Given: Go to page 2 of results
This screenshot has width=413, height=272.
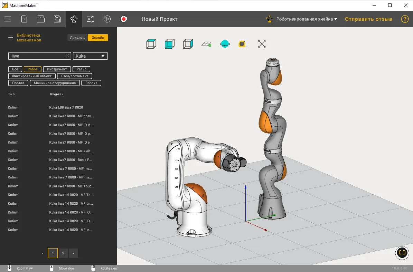Looking at the screenshot, I should [63, 253].
